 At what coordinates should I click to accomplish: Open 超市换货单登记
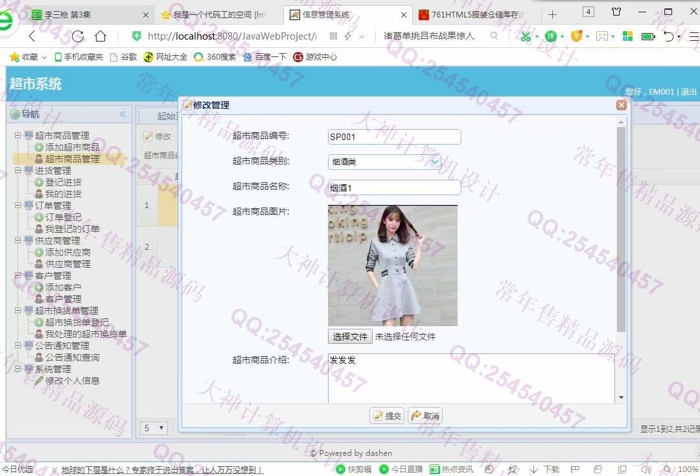tap(76, 322)
